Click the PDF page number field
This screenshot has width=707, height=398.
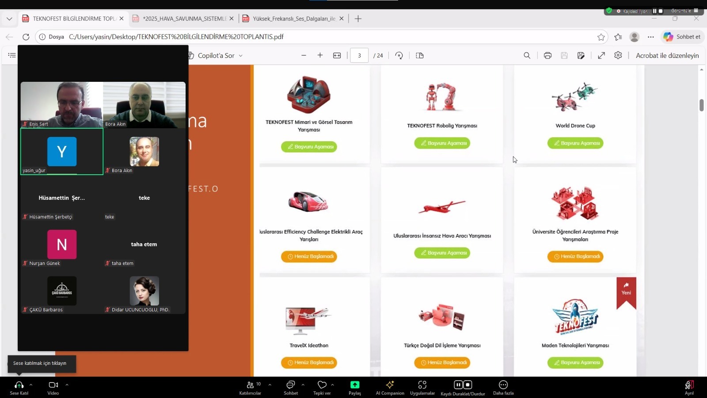(x=359, y=55)
